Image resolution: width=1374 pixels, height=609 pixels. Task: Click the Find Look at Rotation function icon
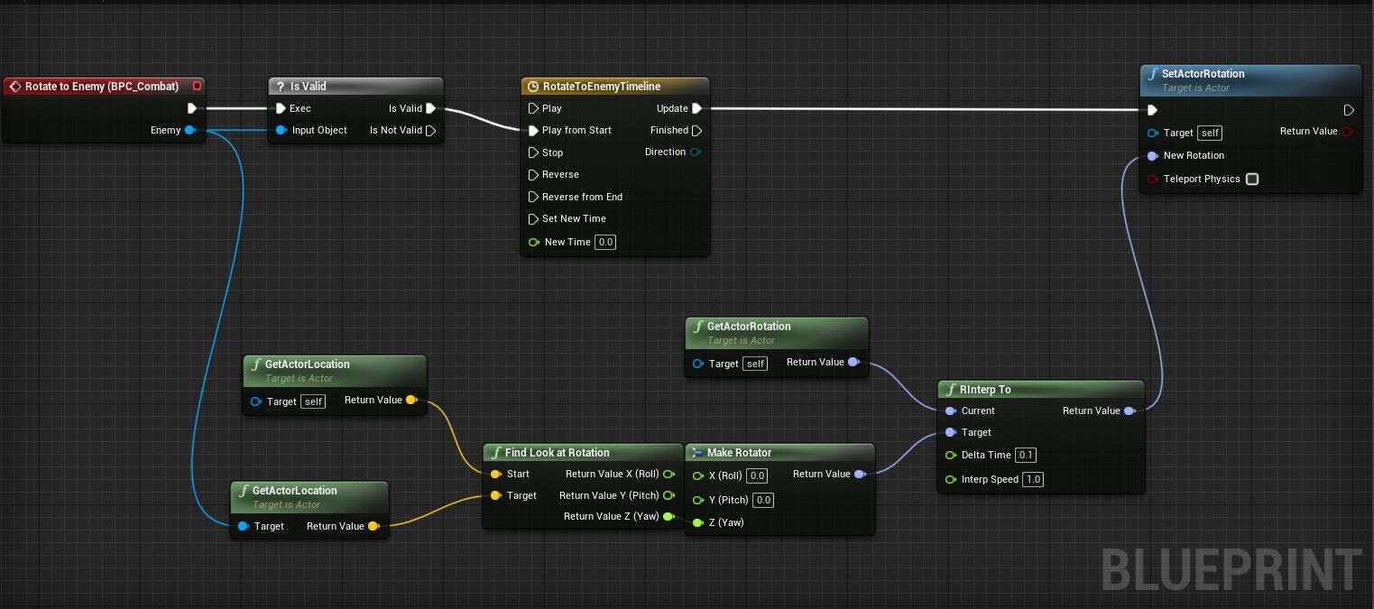coord(495,453)
